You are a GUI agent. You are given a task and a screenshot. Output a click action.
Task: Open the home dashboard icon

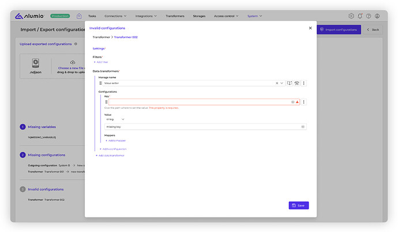coord(79,16)
